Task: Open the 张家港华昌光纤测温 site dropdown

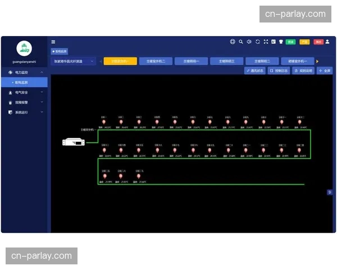Action: 73,61
